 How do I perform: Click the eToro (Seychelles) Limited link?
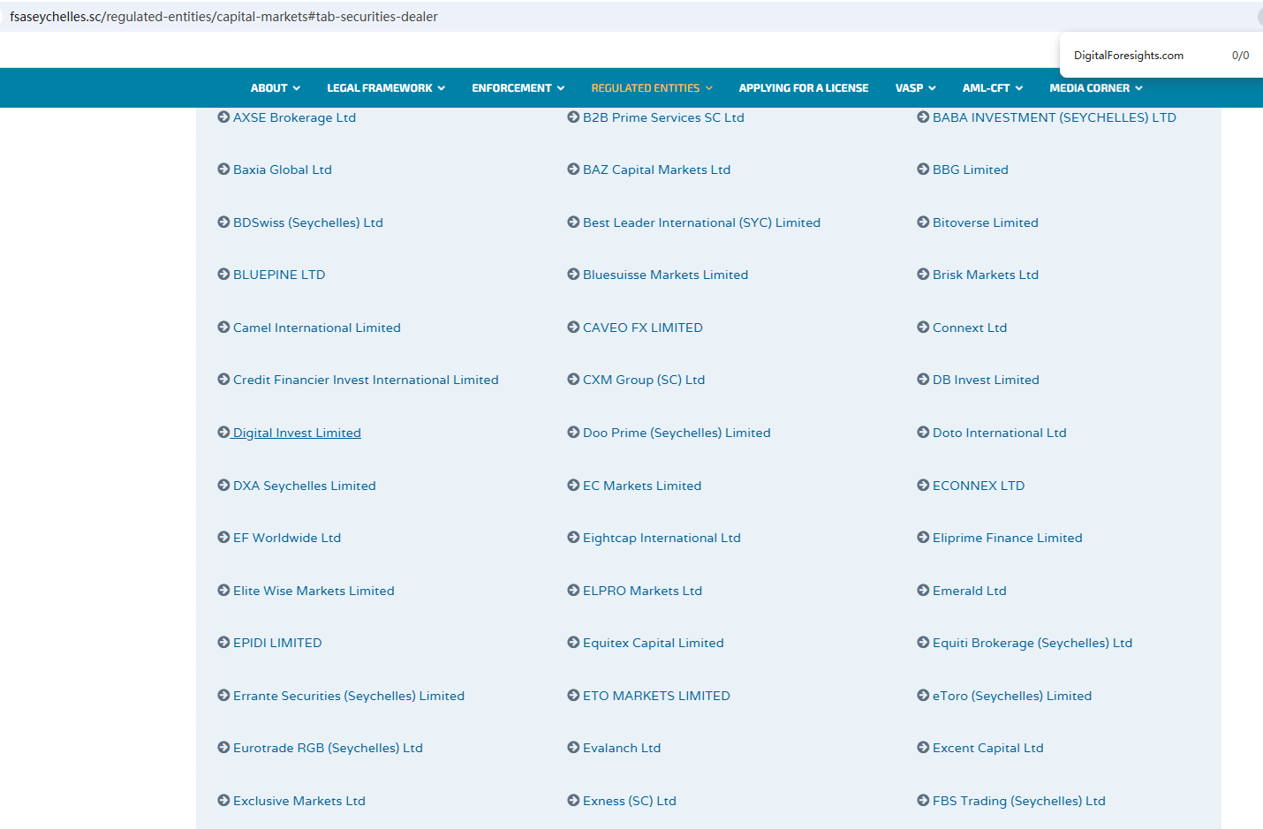coord(1012,696)
